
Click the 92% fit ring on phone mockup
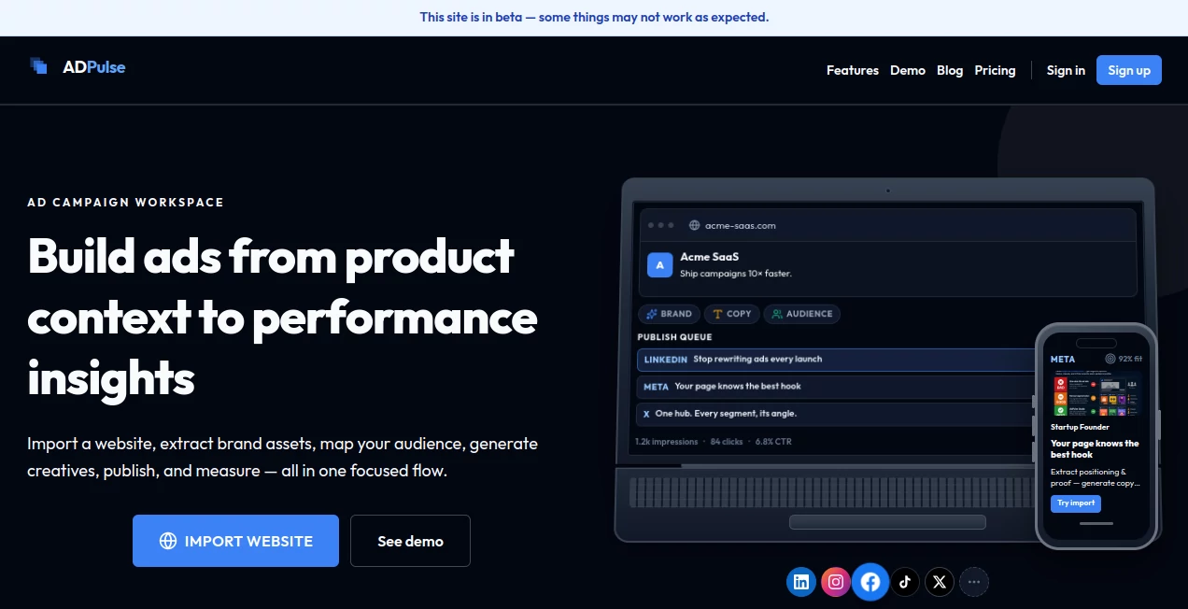pyautogui.click(x=1110, y=359)
